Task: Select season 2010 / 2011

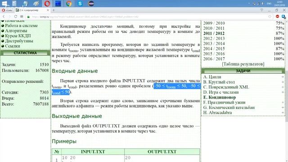Action: pyautogui.click(x=214, y=28)
